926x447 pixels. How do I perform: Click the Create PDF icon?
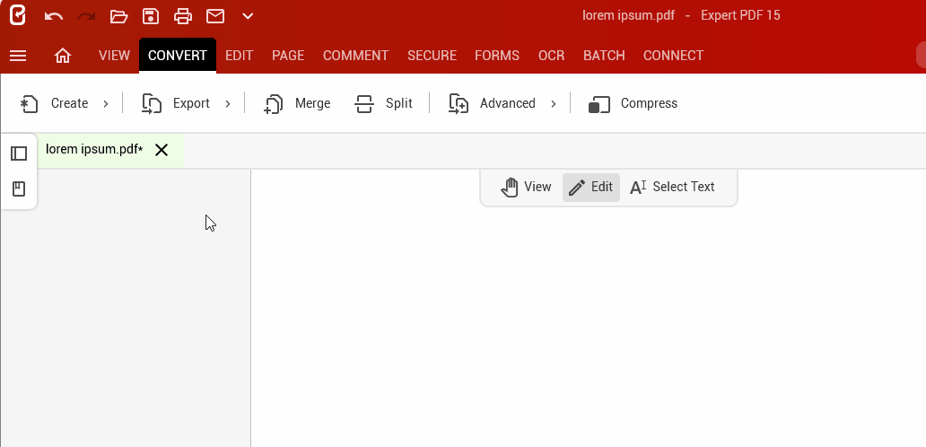[x=29, y=103]
